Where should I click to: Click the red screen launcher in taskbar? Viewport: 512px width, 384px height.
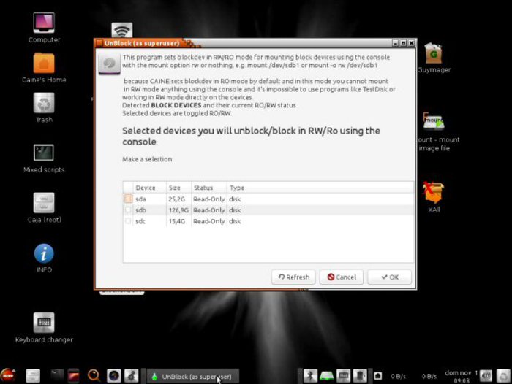[x=73, y=375]
